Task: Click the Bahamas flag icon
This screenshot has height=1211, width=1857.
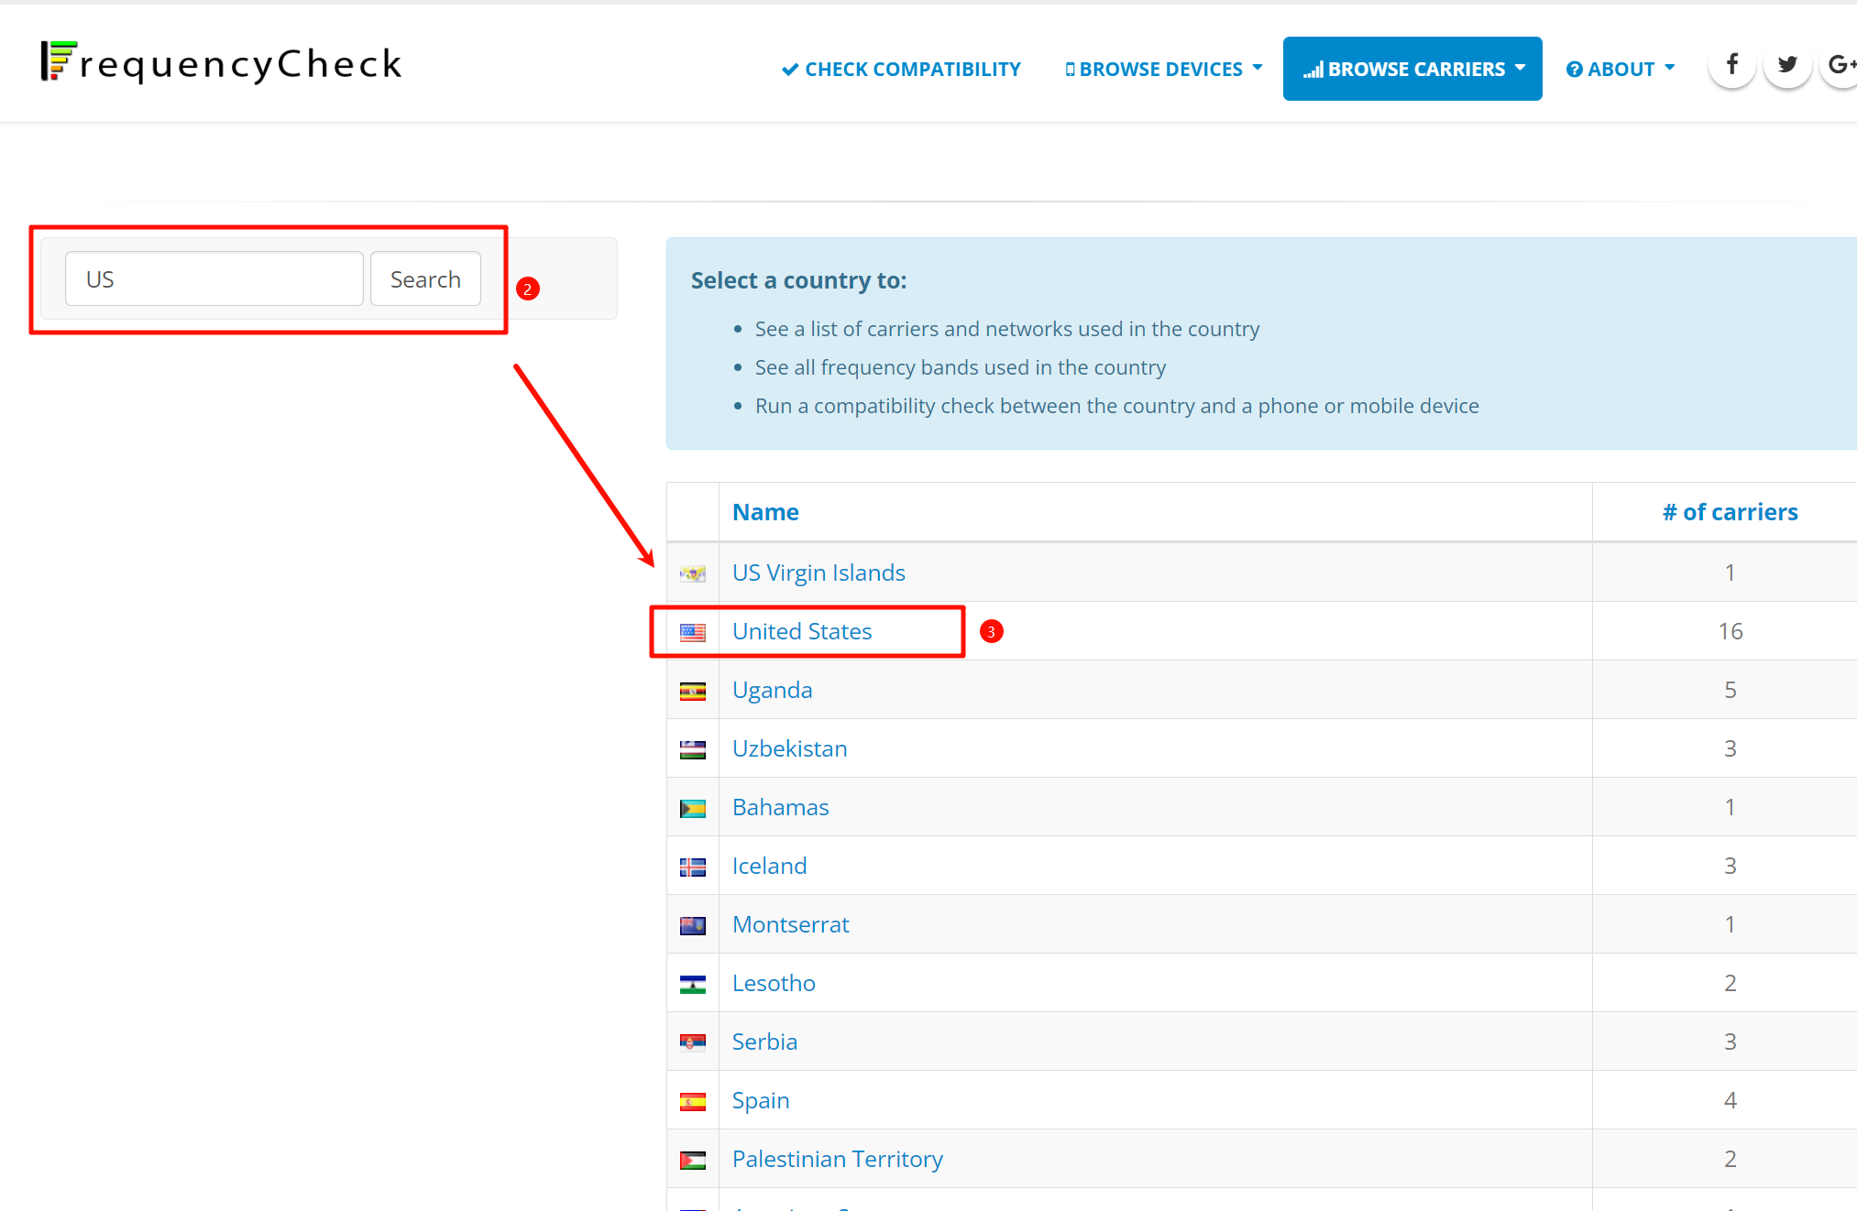Action: (x=692, y=808)
